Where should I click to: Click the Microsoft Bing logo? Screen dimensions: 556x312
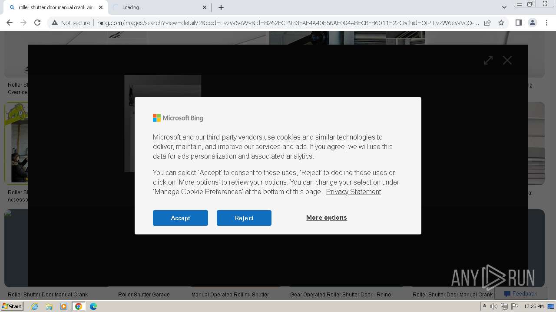pyautogui.click(x=178, y=118)
